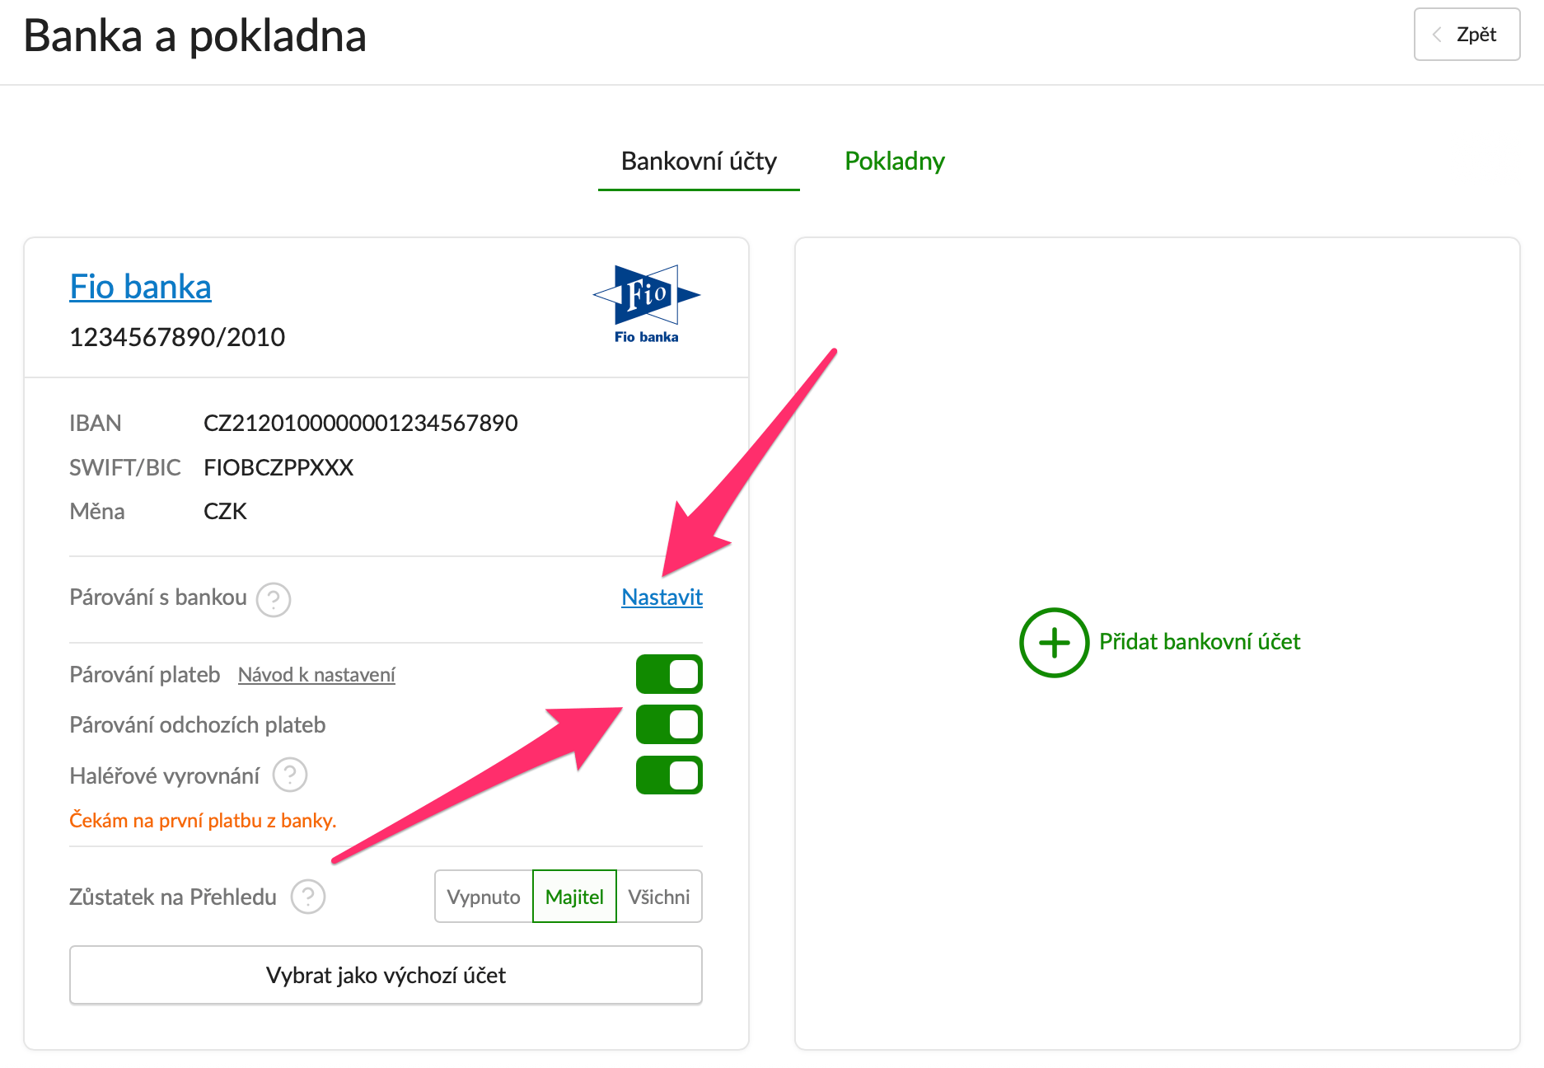Toggle the Párování plateb switch
Screen dimensions: 1544x1068
pos(669,674)
